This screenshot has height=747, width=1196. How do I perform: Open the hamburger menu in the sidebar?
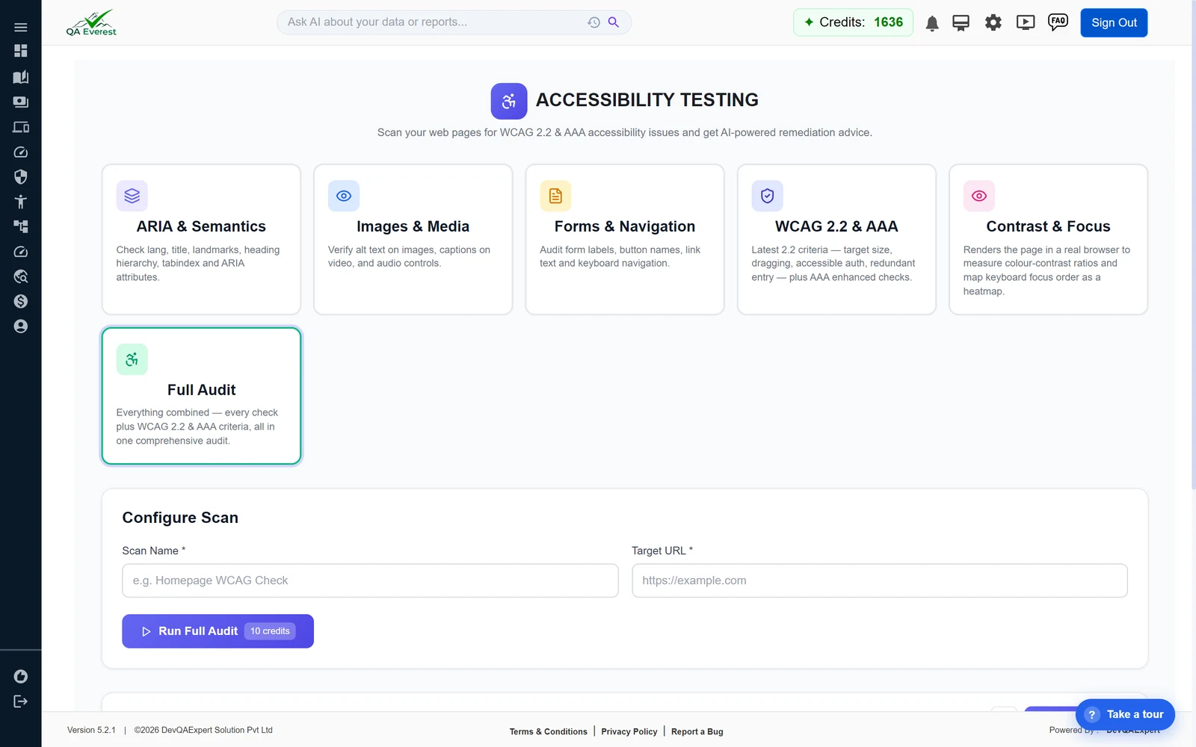(20, 28)
